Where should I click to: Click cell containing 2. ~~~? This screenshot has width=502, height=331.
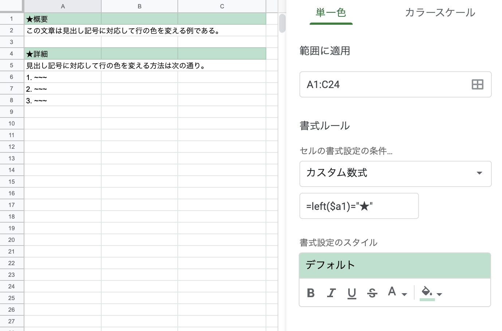[x=63, y=88]
